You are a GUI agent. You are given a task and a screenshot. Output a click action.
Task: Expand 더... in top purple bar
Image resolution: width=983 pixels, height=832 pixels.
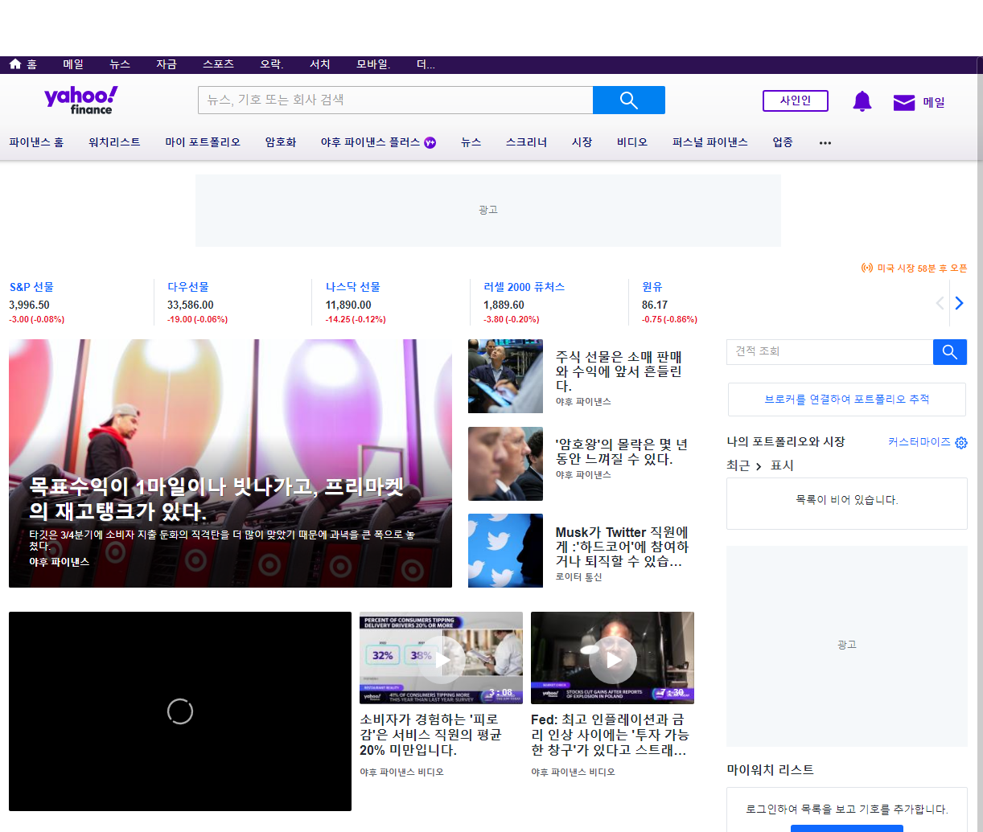(x=426, y=64)
